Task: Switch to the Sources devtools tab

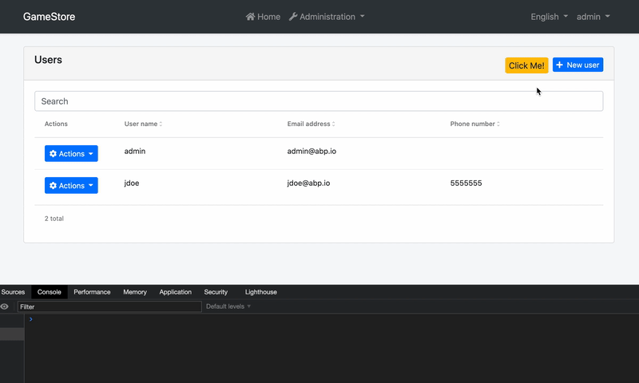Action: (x=13, y=292)
